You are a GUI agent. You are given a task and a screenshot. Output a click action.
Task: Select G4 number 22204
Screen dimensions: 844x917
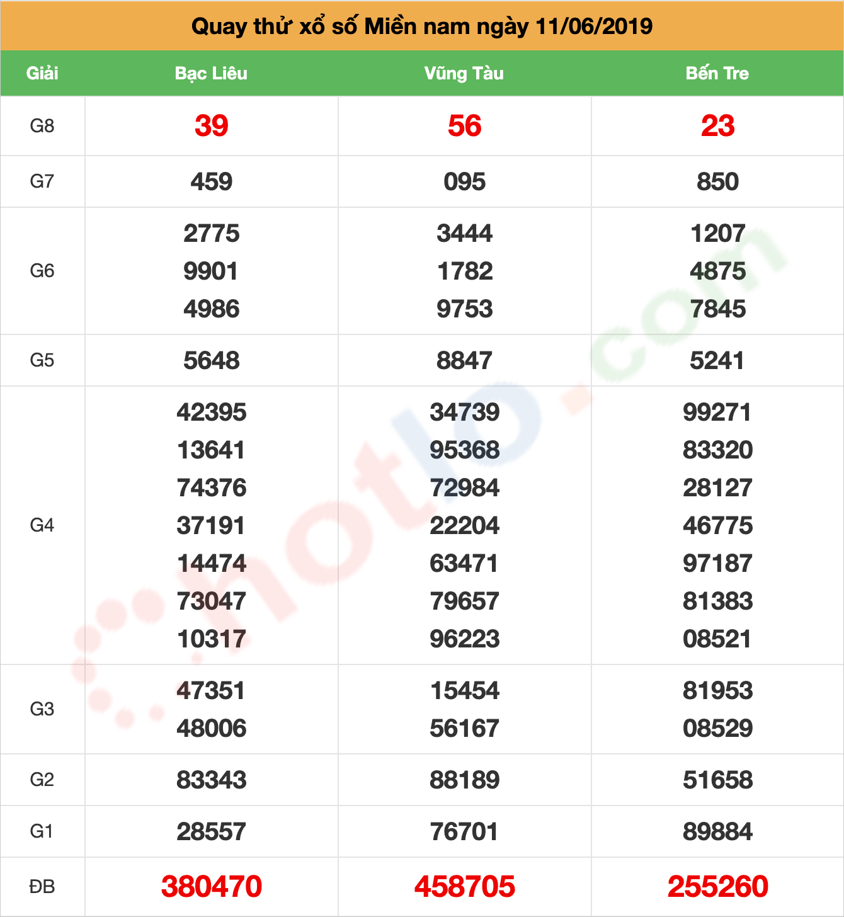click(x=465, y=526)
